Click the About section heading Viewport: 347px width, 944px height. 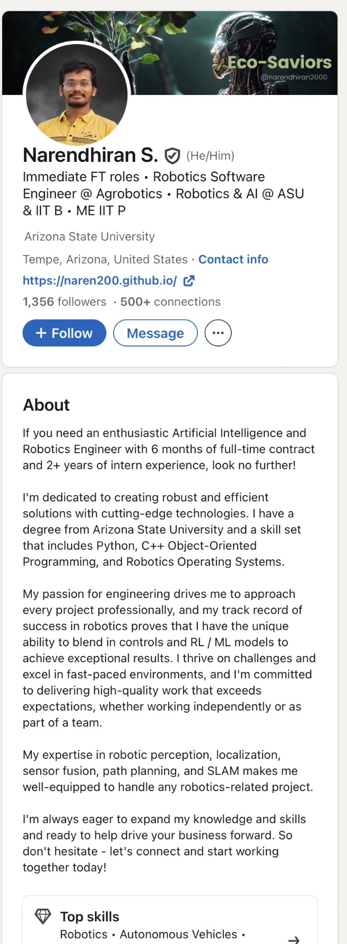(x=46, y=405)
